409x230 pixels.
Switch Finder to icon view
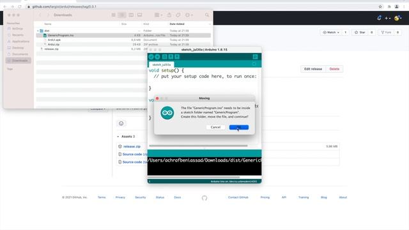[114, 15]
